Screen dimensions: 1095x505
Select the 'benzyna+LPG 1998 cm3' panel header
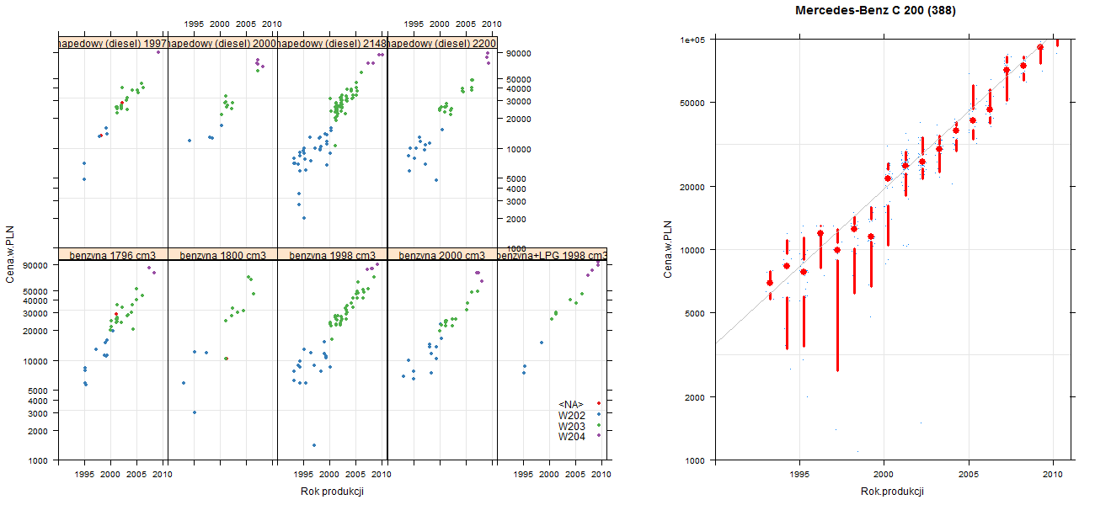point(552,254)
